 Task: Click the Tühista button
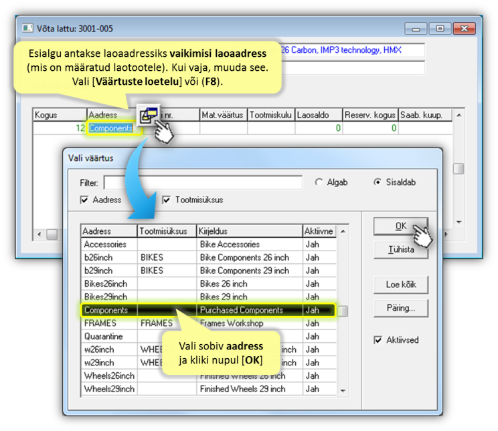tap(401, 250)
